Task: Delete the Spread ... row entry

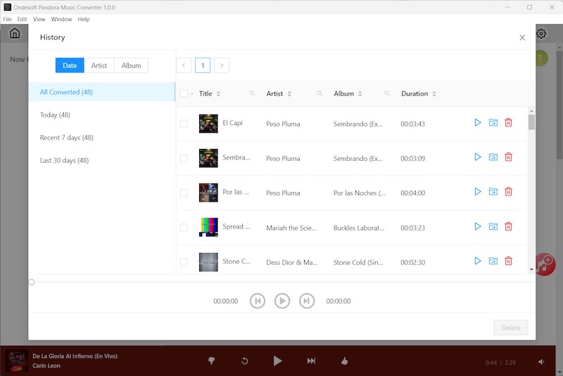Action: tap(508, 226)
